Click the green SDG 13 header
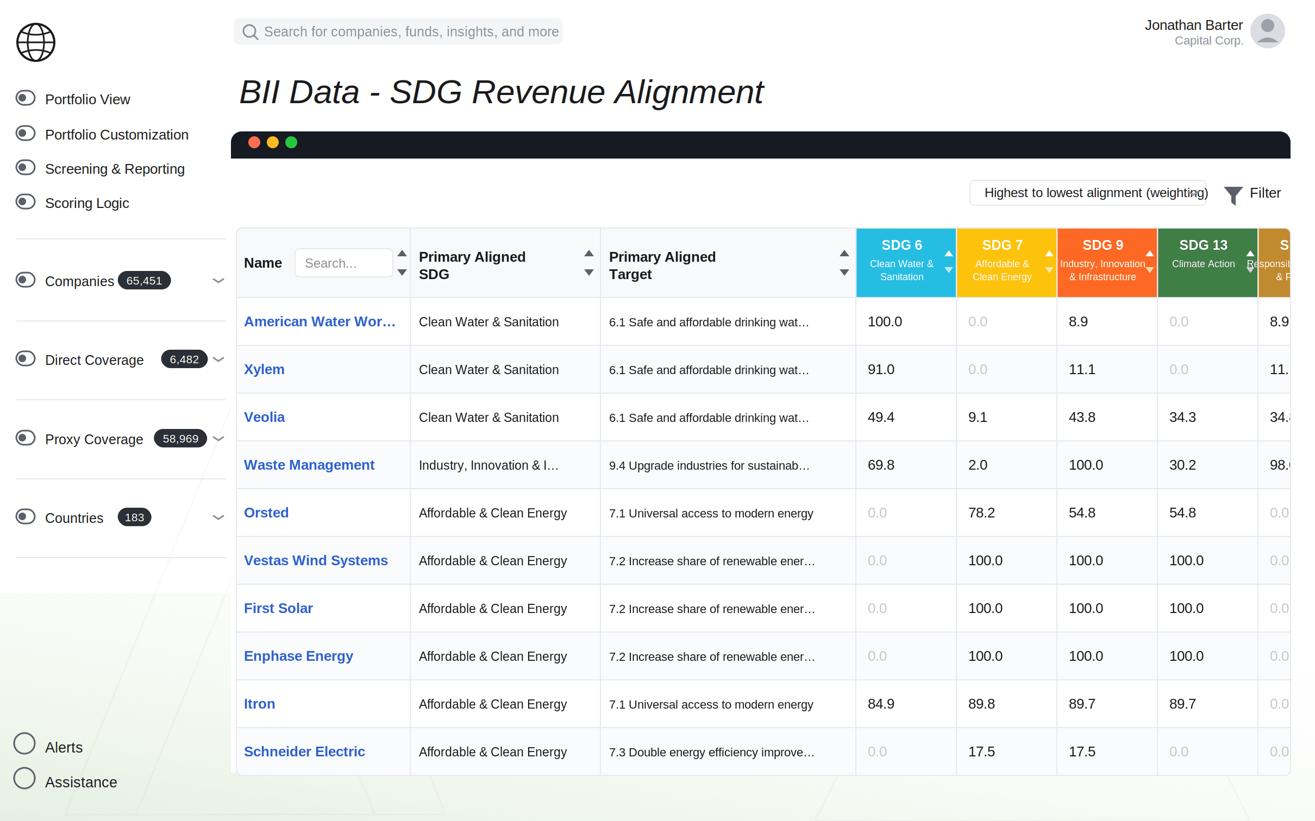The width and height of the screenshot is (1315, 821). (x=1207, y=263)
